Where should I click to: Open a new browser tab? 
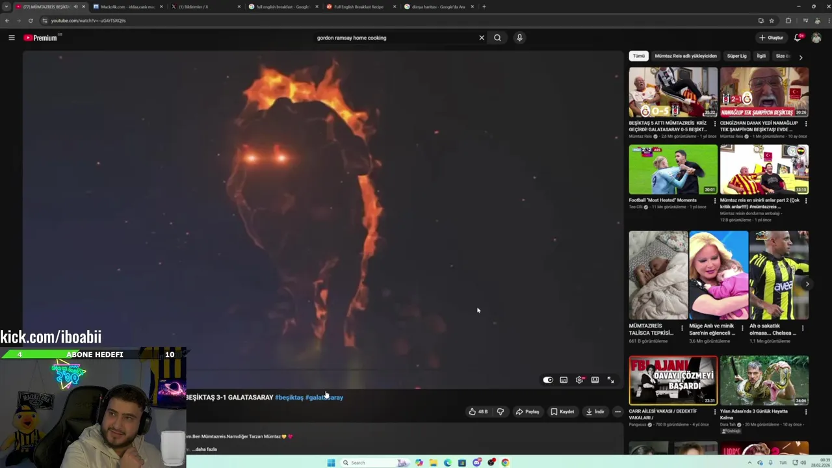(x=484, y=6)
